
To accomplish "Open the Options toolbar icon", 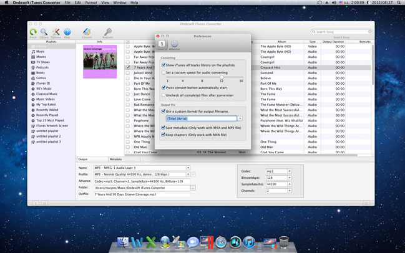I will click(56, 32).
